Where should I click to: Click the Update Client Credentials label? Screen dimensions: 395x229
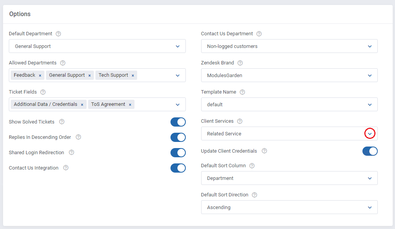click(229, 151)
